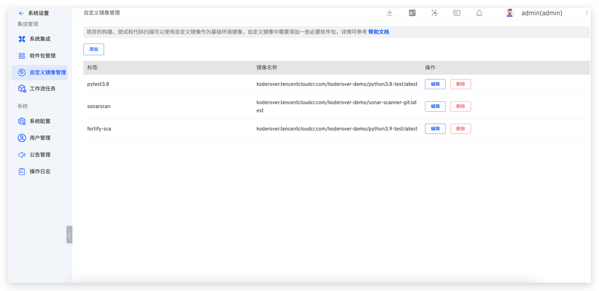The width and height of the screenshot is (599, 291).
Task: Click the language translation icon
Action: (x=412, y=13)
